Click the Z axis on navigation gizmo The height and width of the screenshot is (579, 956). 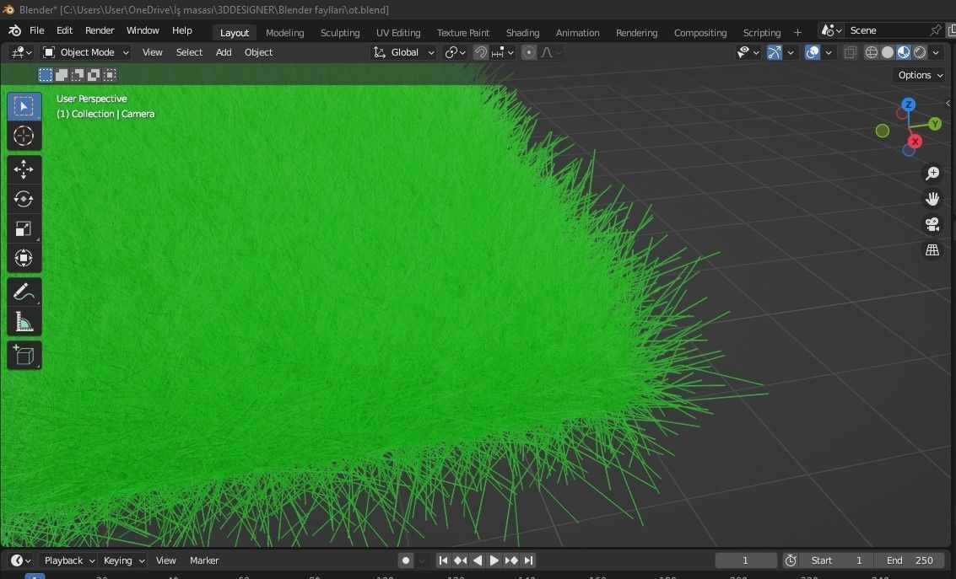(x=909, y=105)
